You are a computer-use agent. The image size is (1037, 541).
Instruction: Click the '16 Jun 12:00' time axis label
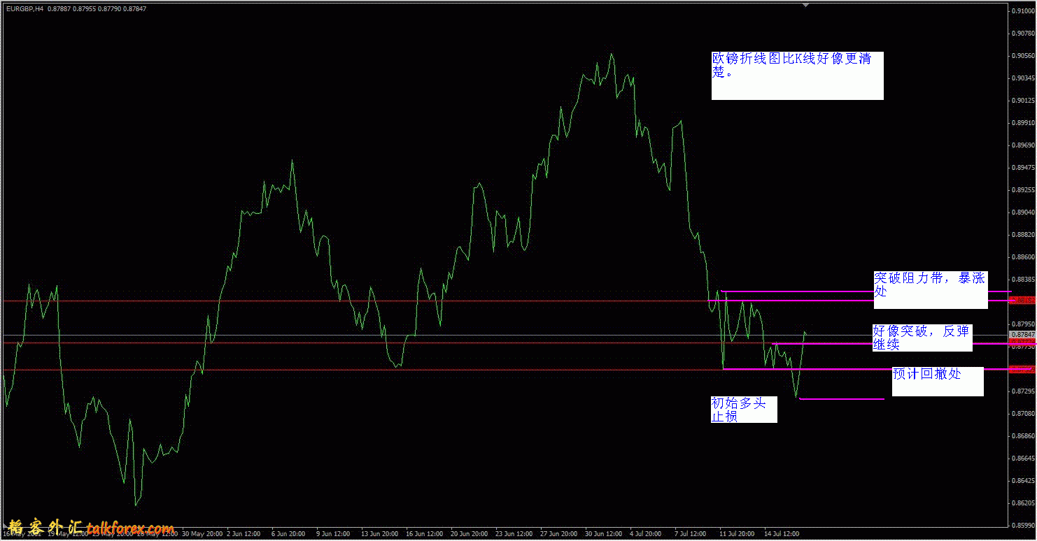tap(424, 533)
